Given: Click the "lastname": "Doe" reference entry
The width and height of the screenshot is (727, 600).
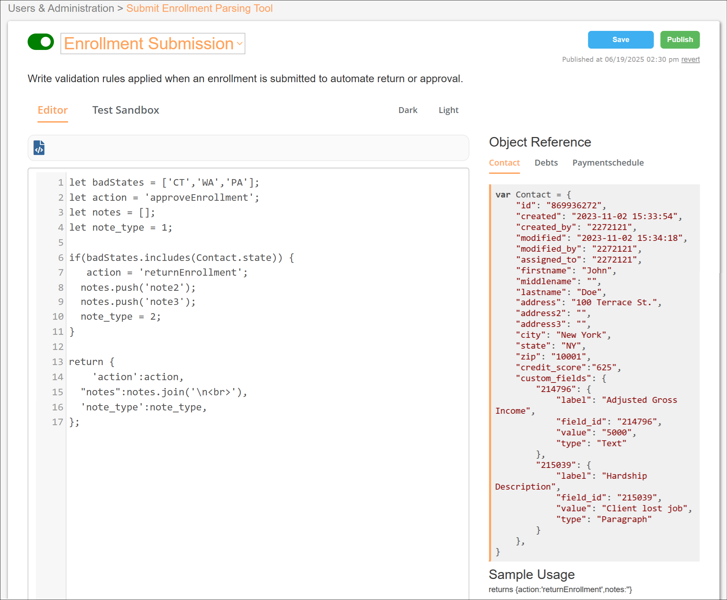Looking at the screenshot, I should click(x=561, y=292).
